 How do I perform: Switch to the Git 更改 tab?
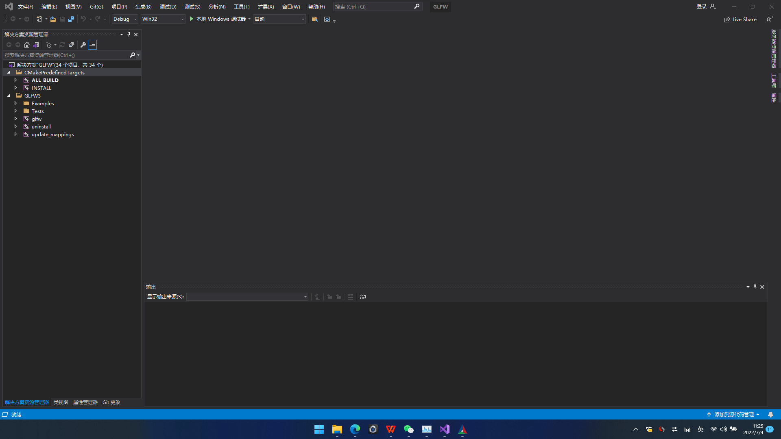(111, 402)
